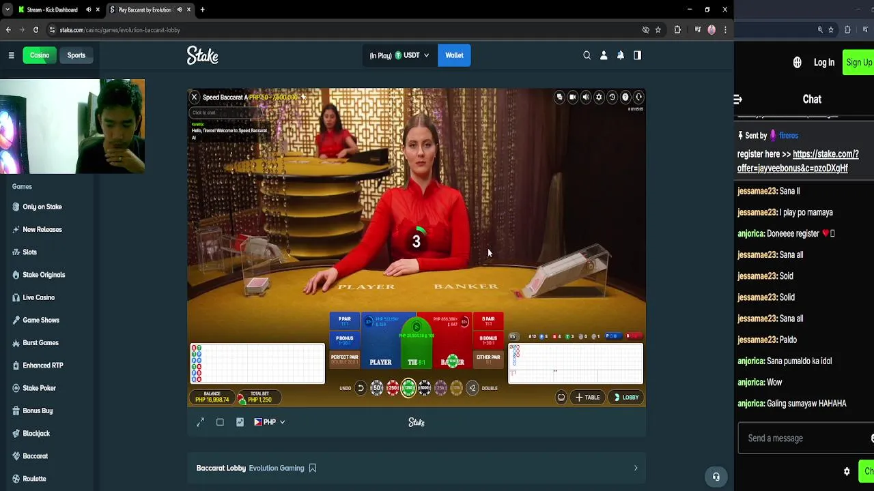
Task: Open New Releases in sidebar
Action: (x=42, y=229)
